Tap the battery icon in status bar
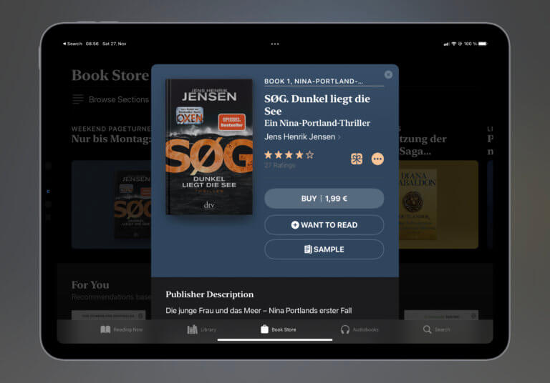This screenshot has width=550, height=383. 483,44
